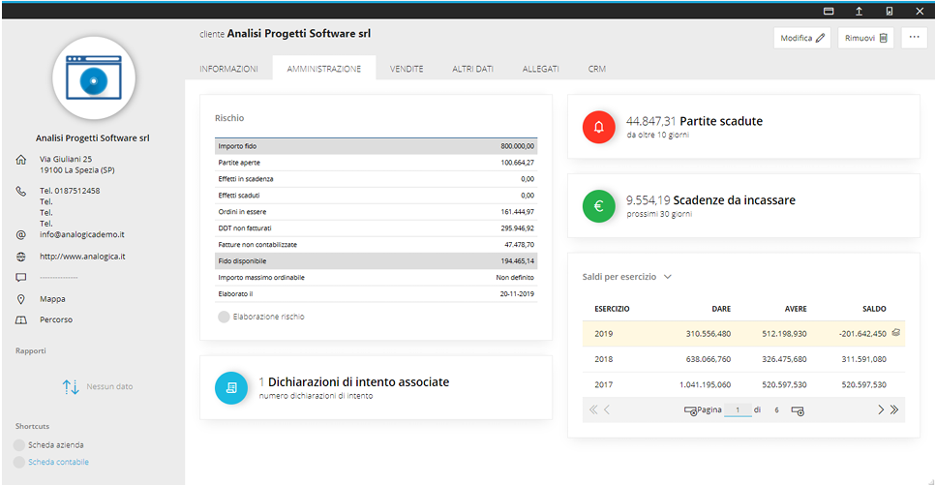Click the Elaborato il 20-11-2019 row
Viewport: 935px width, 485px height.
pos(376,293)
